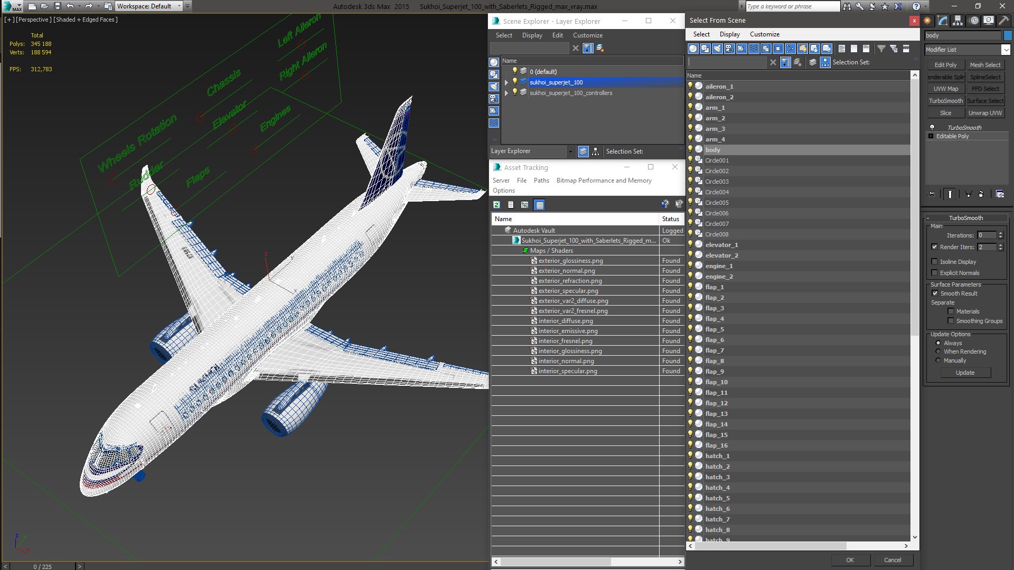Toggle Render Iters checkbox
This screenshot has width=1014, height=570.
[x=934, y=247]
